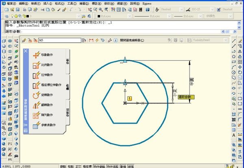Click the black layer color swatch
This screenshot has height=168, width=244.
pos(28,16)
